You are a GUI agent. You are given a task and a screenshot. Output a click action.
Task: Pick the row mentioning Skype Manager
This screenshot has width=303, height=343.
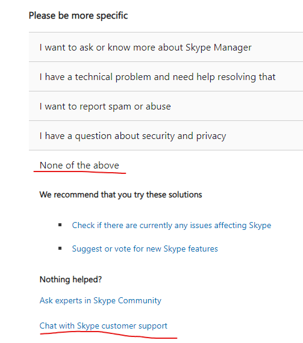[166, 47]
